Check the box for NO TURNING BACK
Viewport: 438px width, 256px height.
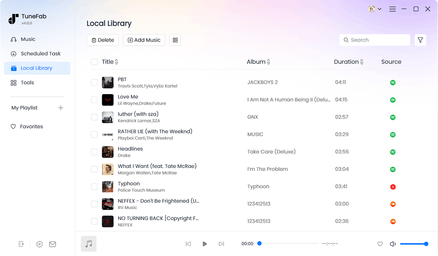point(94,221)
